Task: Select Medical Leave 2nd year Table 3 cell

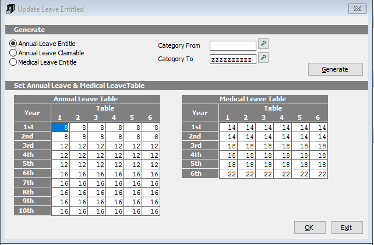Action: pyautogui.click(x=264, y=137)
